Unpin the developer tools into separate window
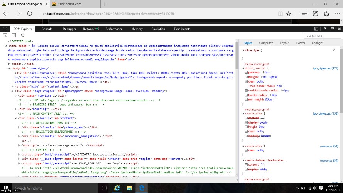The width and height of the screenshot is (343, 193). [331, 29]
